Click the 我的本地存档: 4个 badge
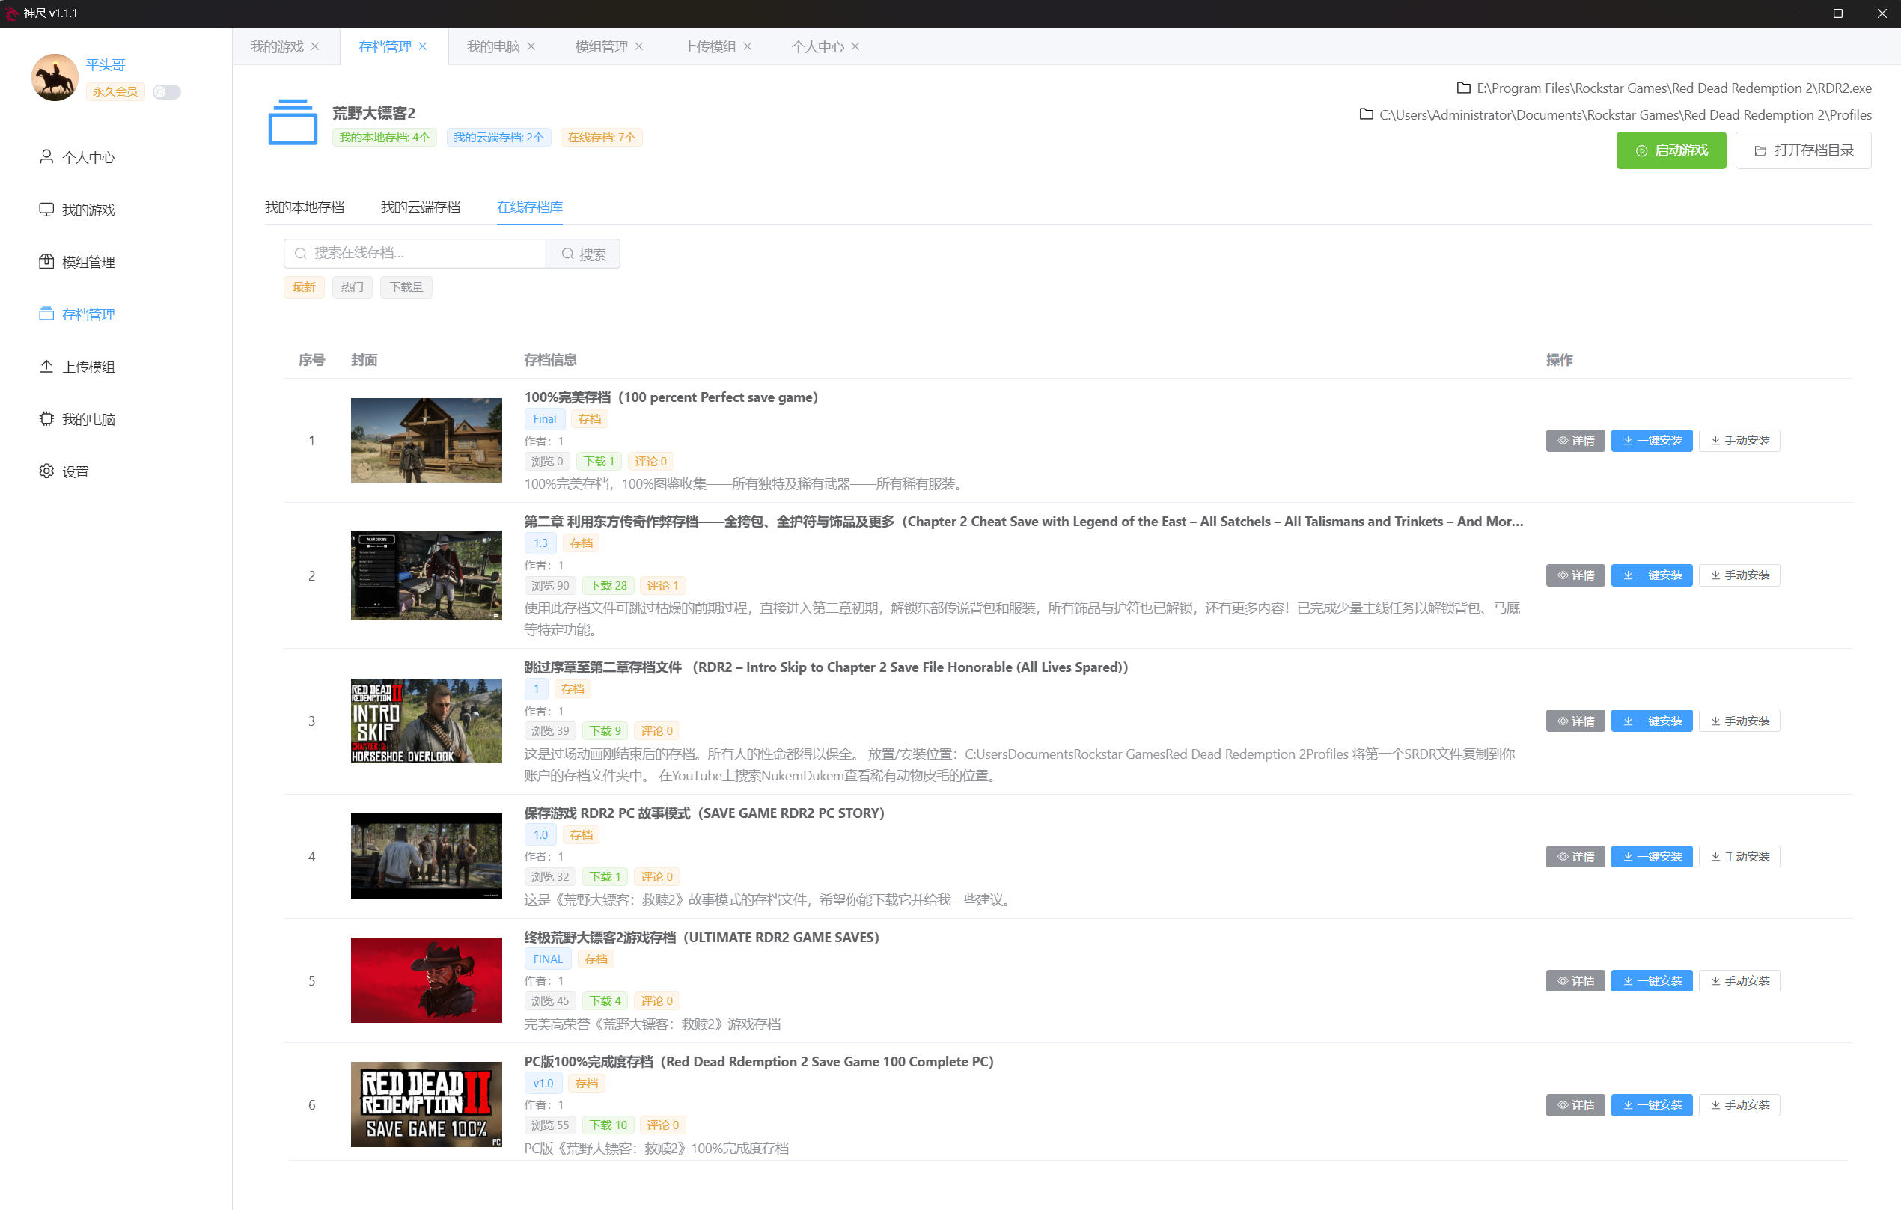 click(385, 138)
